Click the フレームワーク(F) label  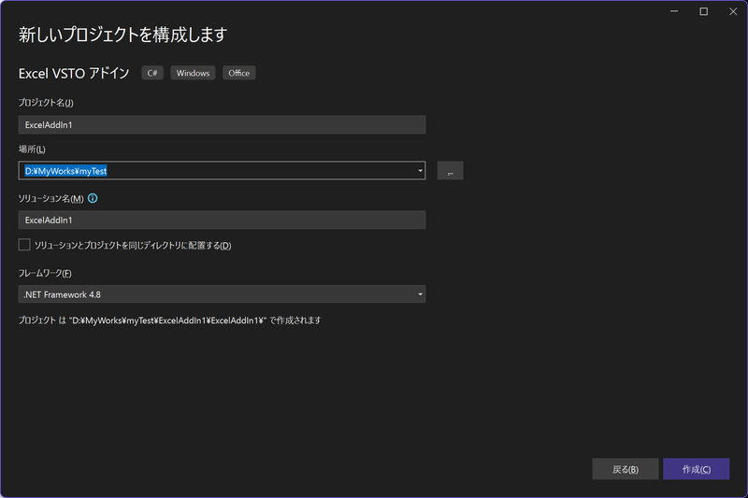45,273
